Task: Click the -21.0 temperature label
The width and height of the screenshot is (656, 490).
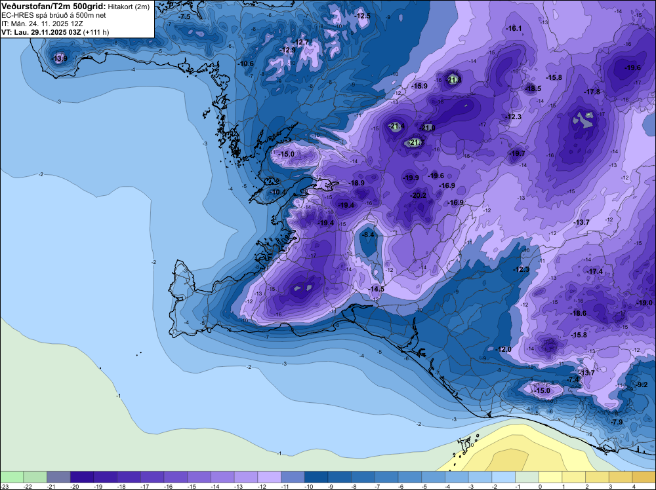Action: coord(427,128)
